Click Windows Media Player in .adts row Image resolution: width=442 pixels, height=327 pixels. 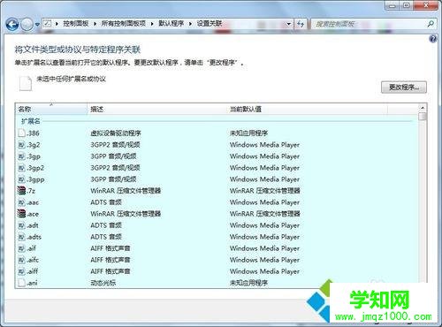pos(264,237)
